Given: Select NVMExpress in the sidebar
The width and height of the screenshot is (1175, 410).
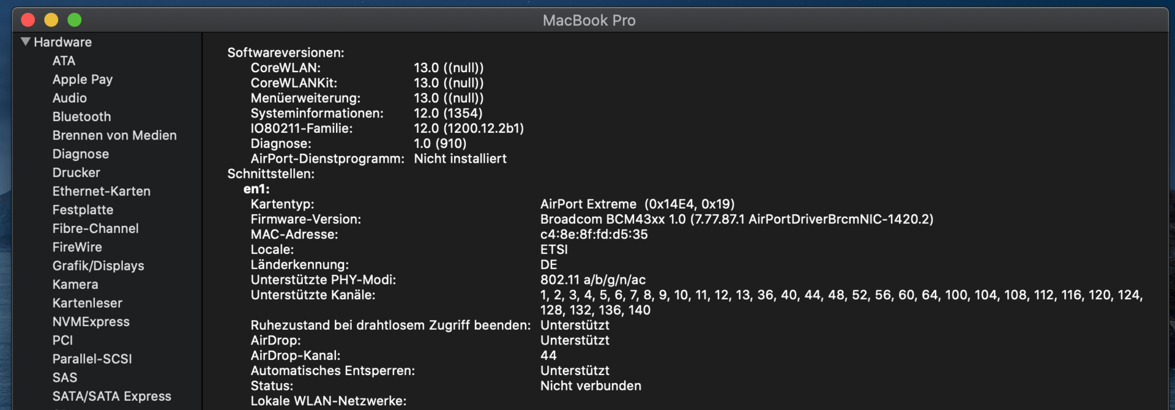Looking at the screenshot, I should pyautogui.click(x=91, y=322).
